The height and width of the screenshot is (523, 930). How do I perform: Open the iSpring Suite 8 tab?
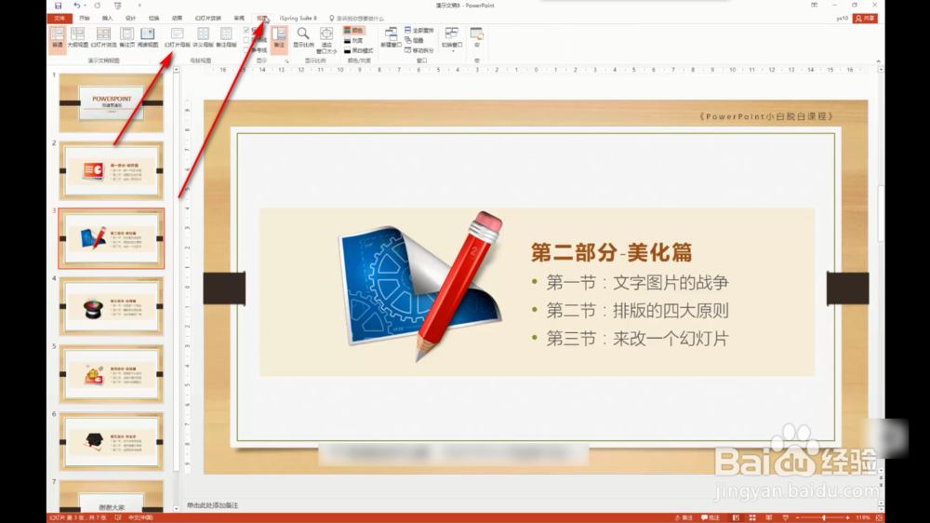pyautogui.click(x=299, y=19)
